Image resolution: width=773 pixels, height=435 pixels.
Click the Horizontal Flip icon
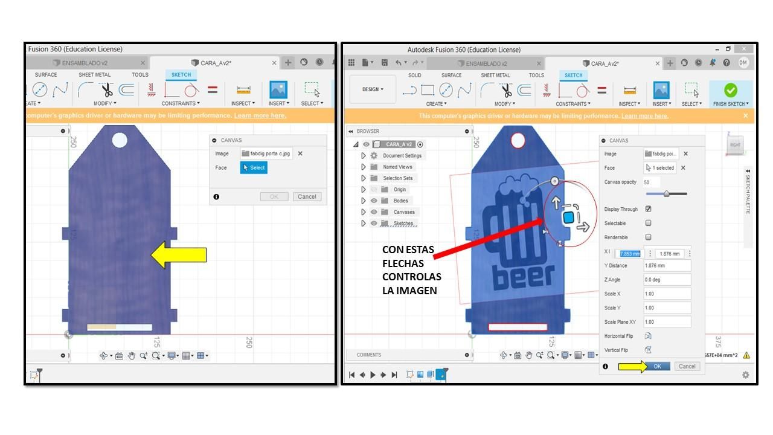[648, 336]
